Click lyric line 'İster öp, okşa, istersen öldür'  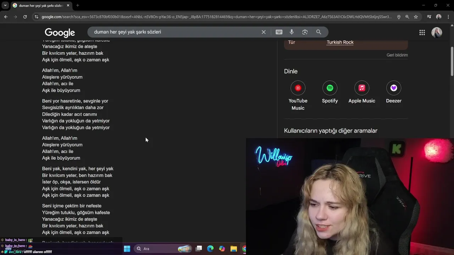(x=71, y=182)
